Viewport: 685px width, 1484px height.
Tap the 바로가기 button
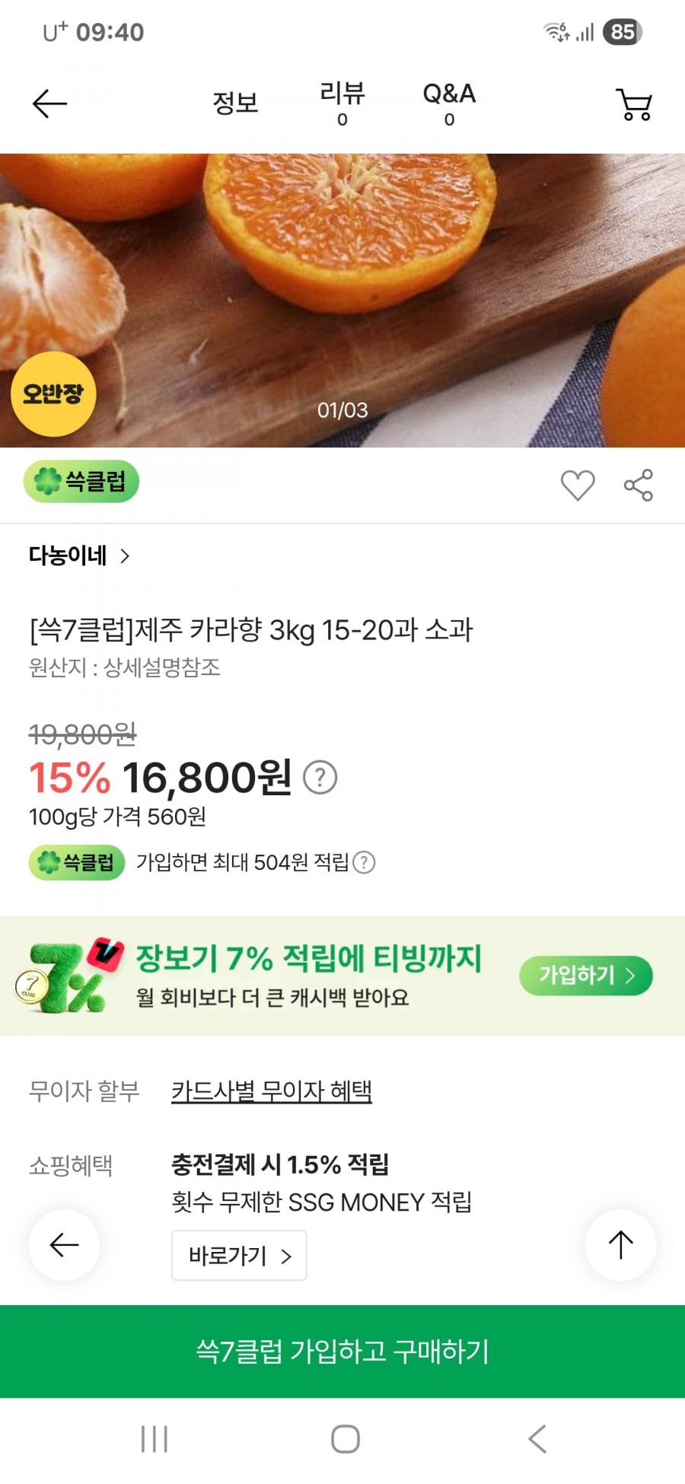pyautogui.click(x=239, y=1255)
